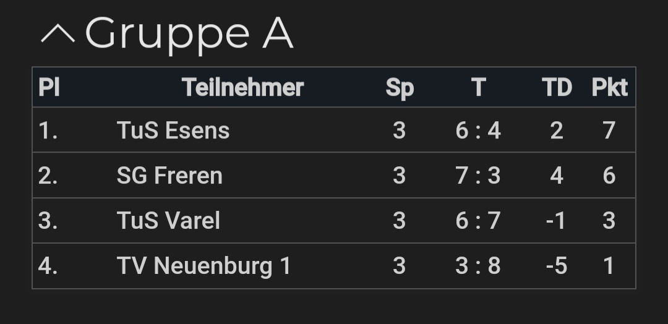The height and width of the screenshot is (324, 668).
Task: Collapse the Gruppe A section chevron
Action: (x=58, y=33)
